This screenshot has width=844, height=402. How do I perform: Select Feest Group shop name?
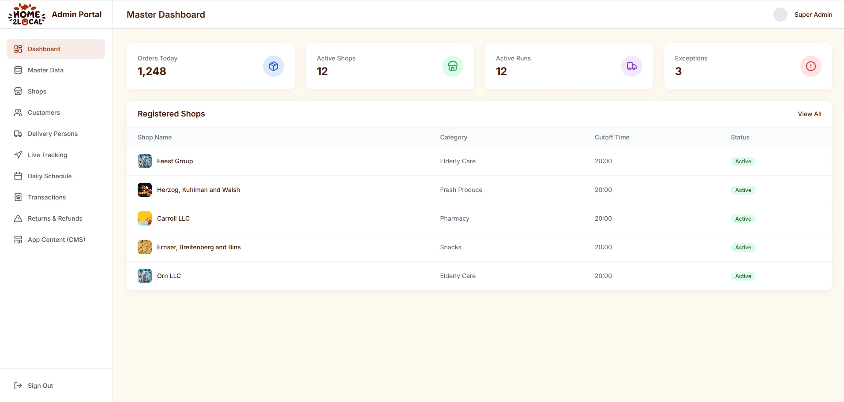[175, 161]
